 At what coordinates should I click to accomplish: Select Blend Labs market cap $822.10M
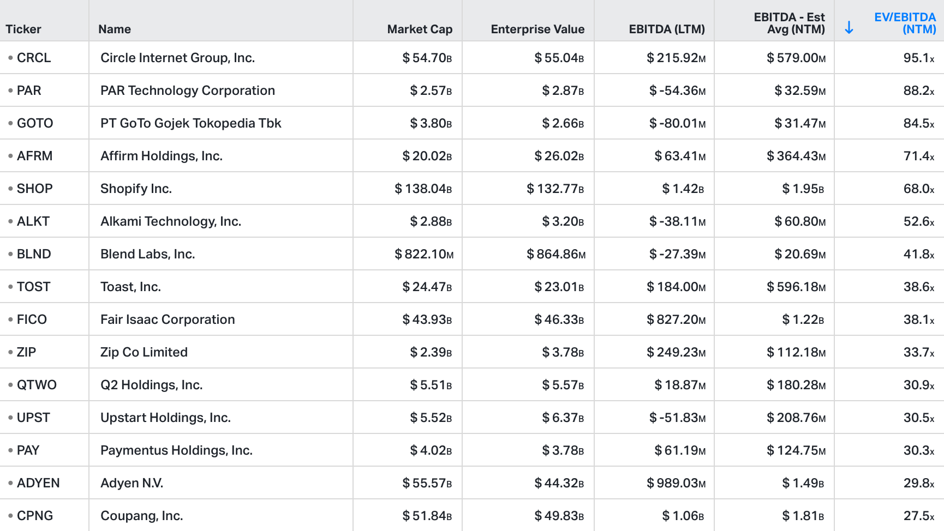tap(424, 254)
